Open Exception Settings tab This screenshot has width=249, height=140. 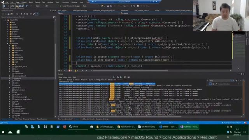tap(102, 119)
